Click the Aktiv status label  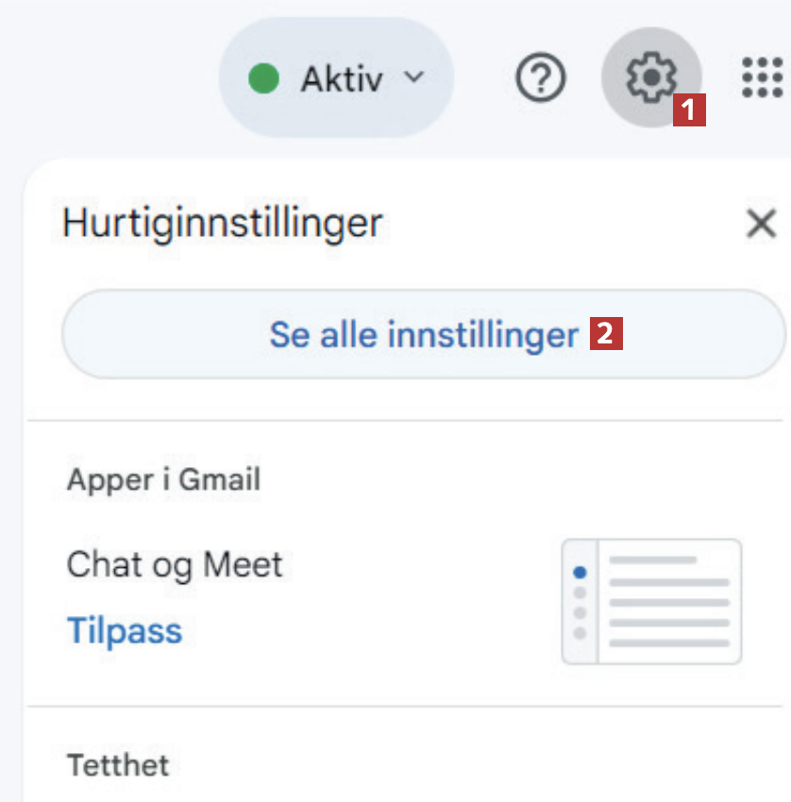coord(342,79)
